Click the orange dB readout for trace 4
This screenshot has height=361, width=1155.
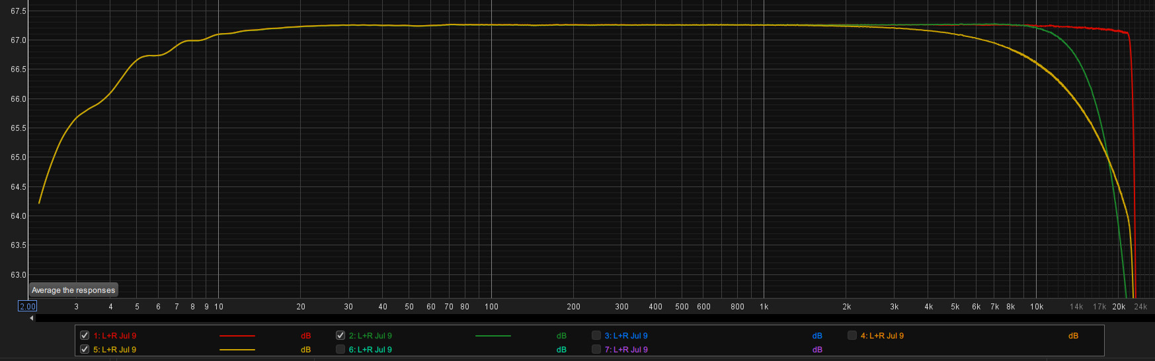1073,336
